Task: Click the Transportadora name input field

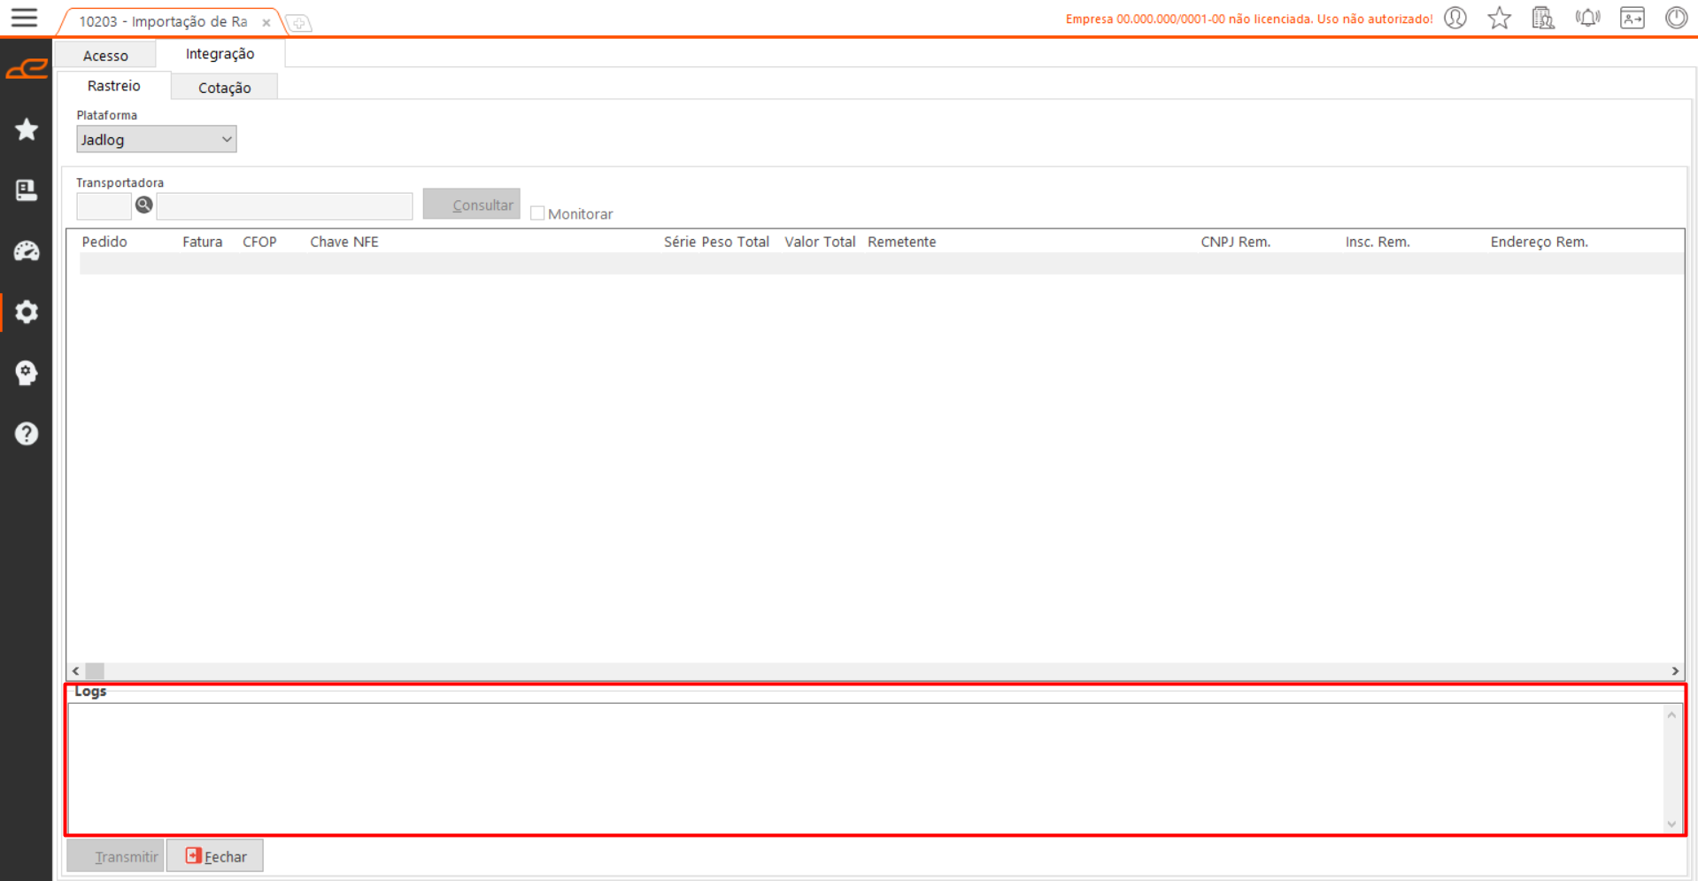Action: 284,206
